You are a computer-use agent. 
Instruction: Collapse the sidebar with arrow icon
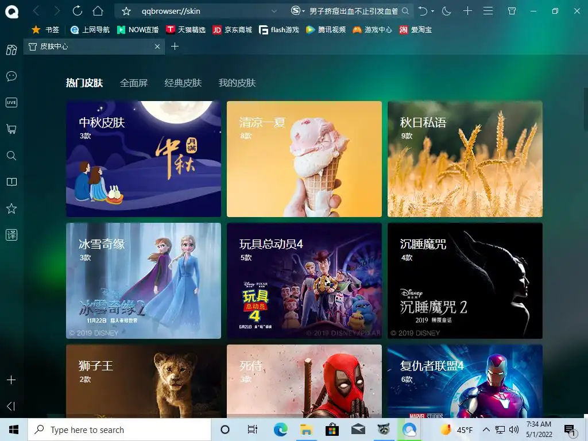(11, 406)
